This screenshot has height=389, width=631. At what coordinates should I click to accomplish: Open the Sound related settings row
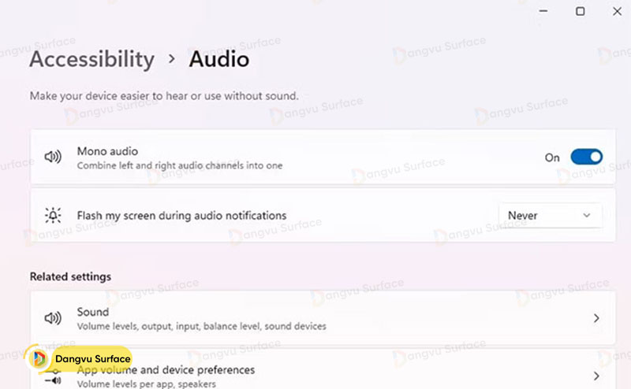[x=315, y=318]
